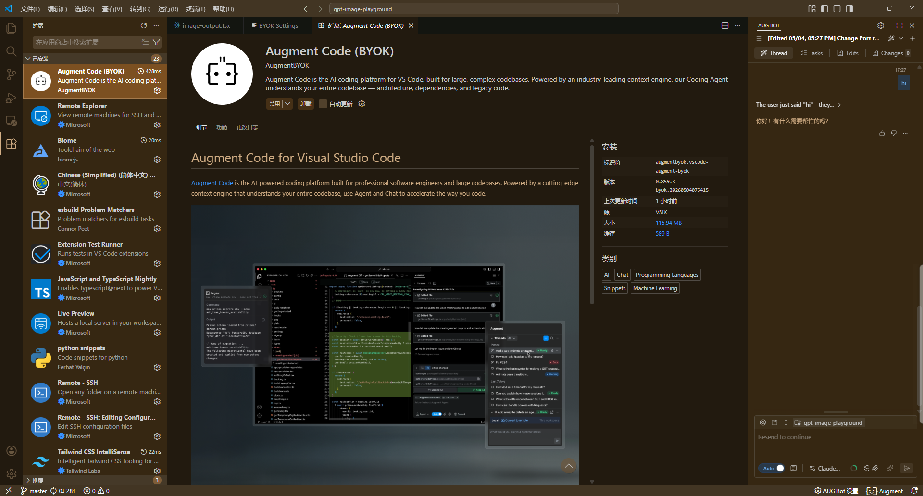Insert an @ mention in chat
The width and height of the screenshot is (923, 496).
763,422
